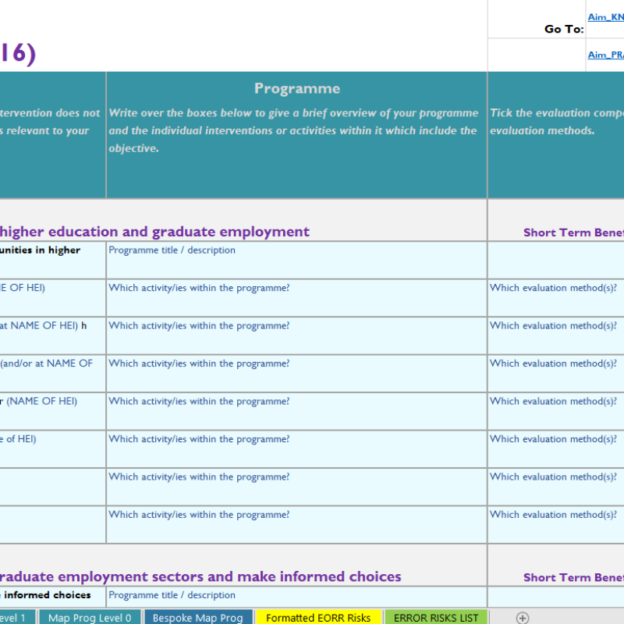624x624 pixels.
Task: Click activity cell in the 'ME OF HEI)' row
Action: 296,297
